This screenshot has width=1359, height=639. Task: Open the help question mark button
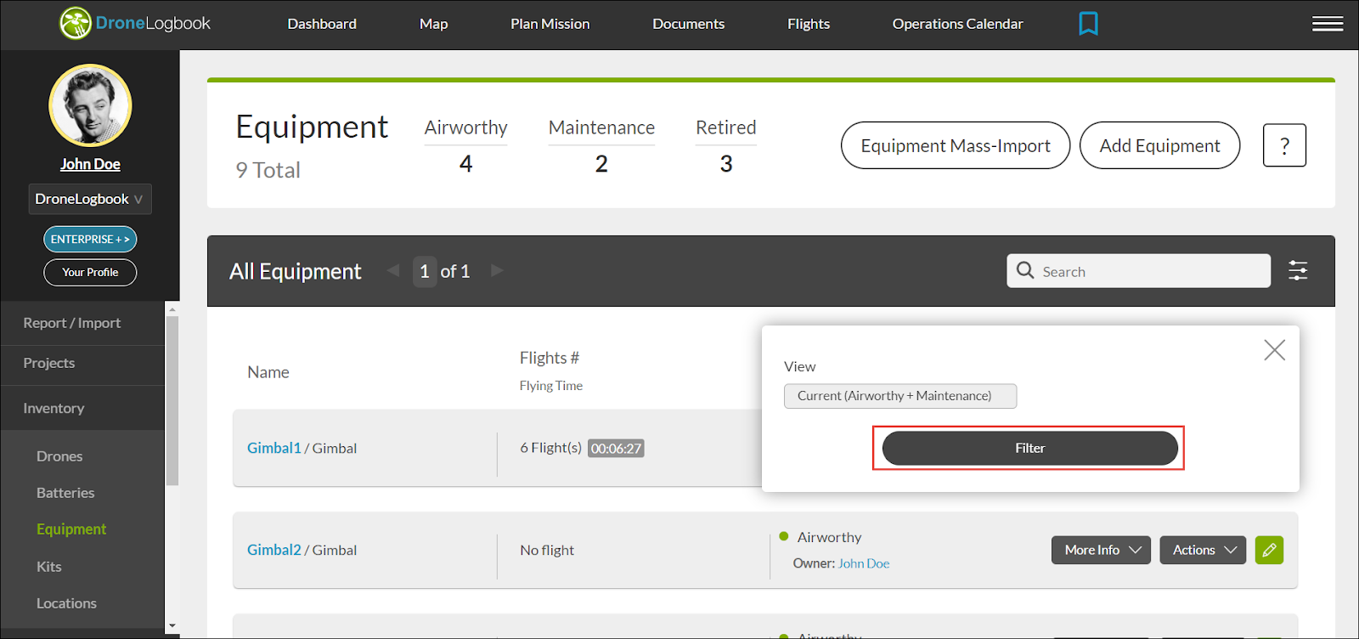(1284, 145)
